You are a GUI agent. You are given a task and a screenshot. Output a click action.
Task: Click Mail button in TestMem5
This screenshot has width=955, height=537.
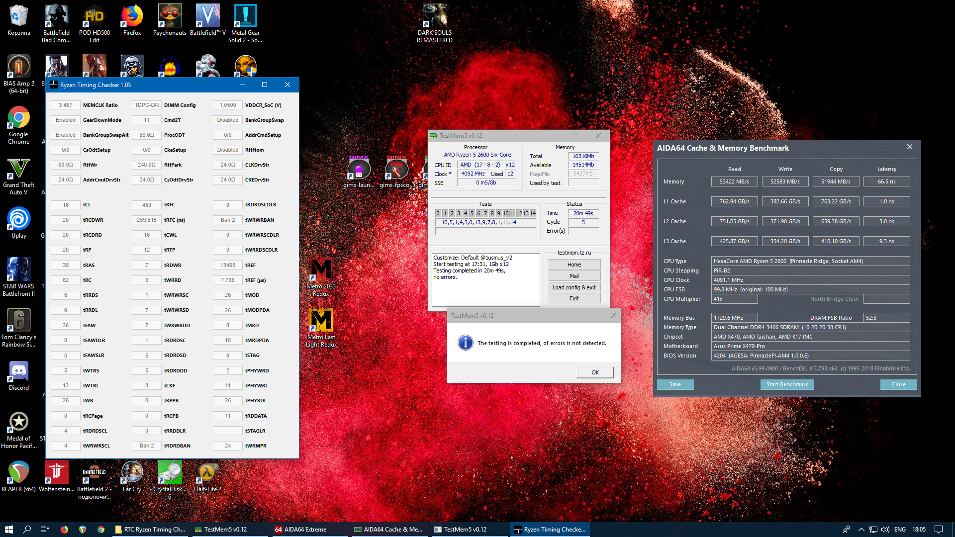574,276
